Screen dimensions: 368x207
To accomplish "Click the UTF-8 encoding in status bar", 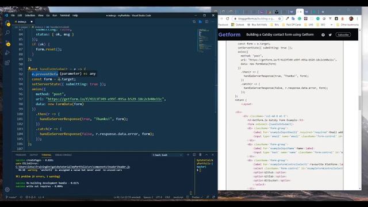I will (x=159, y=197).
